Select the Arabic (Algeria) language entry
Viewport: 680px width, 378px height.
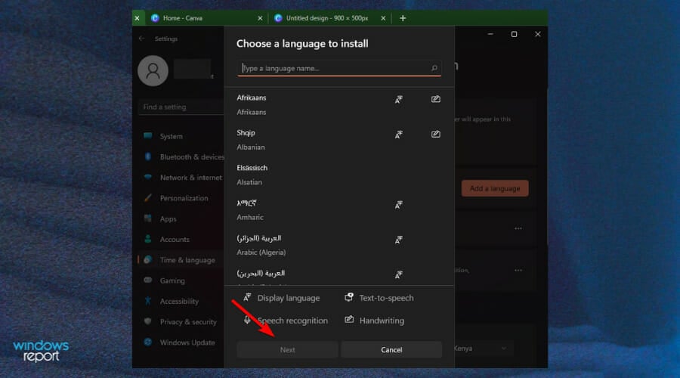coord(338,245)
